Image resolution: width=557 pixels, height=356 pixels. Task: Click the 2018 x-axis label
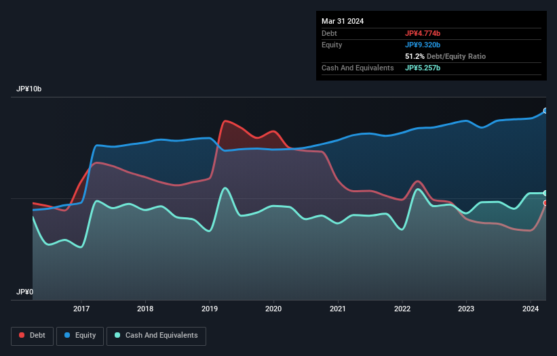click(x=145, y=309)
